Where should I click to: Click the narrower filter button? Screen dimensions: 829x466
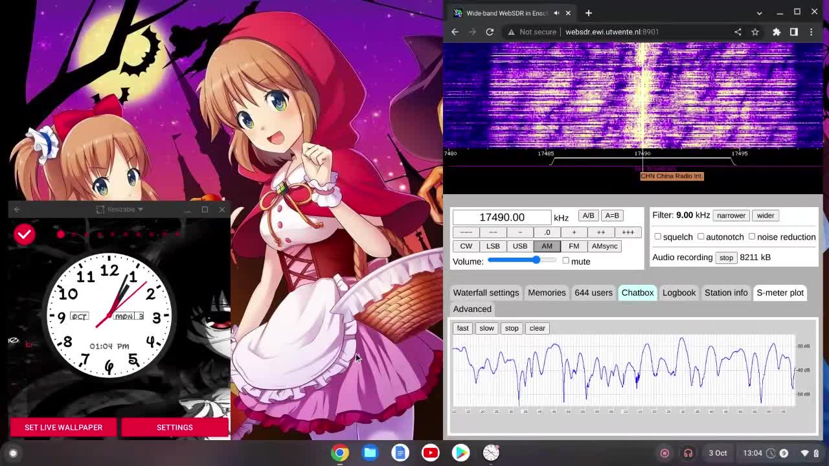731,216
